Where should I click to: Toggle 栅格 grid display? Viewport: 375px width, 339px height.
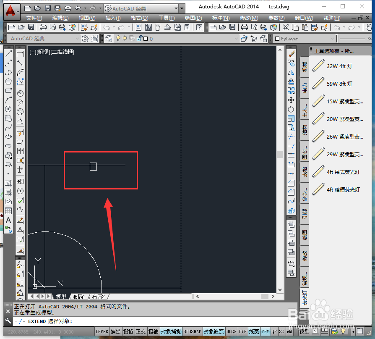[128, 331]
